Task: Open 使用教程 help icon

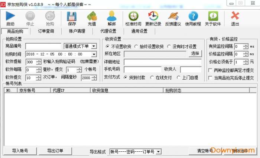Action: (x=193, y=16)
